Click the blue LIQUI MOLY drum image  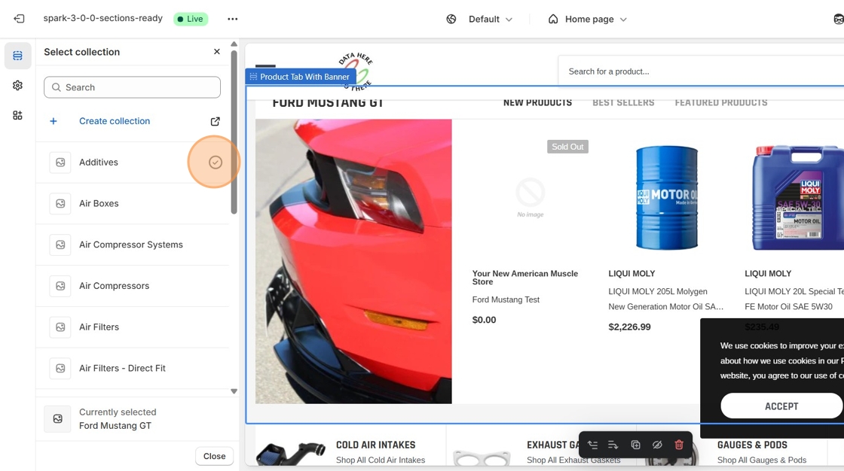click(666, 198)
